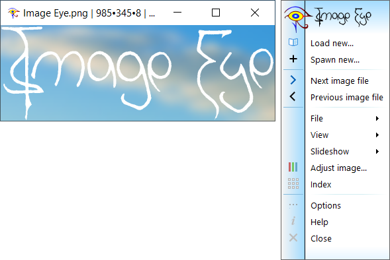Click the grid Index icon
Viewport: 390px width, 260px height.
pos(293,183)
